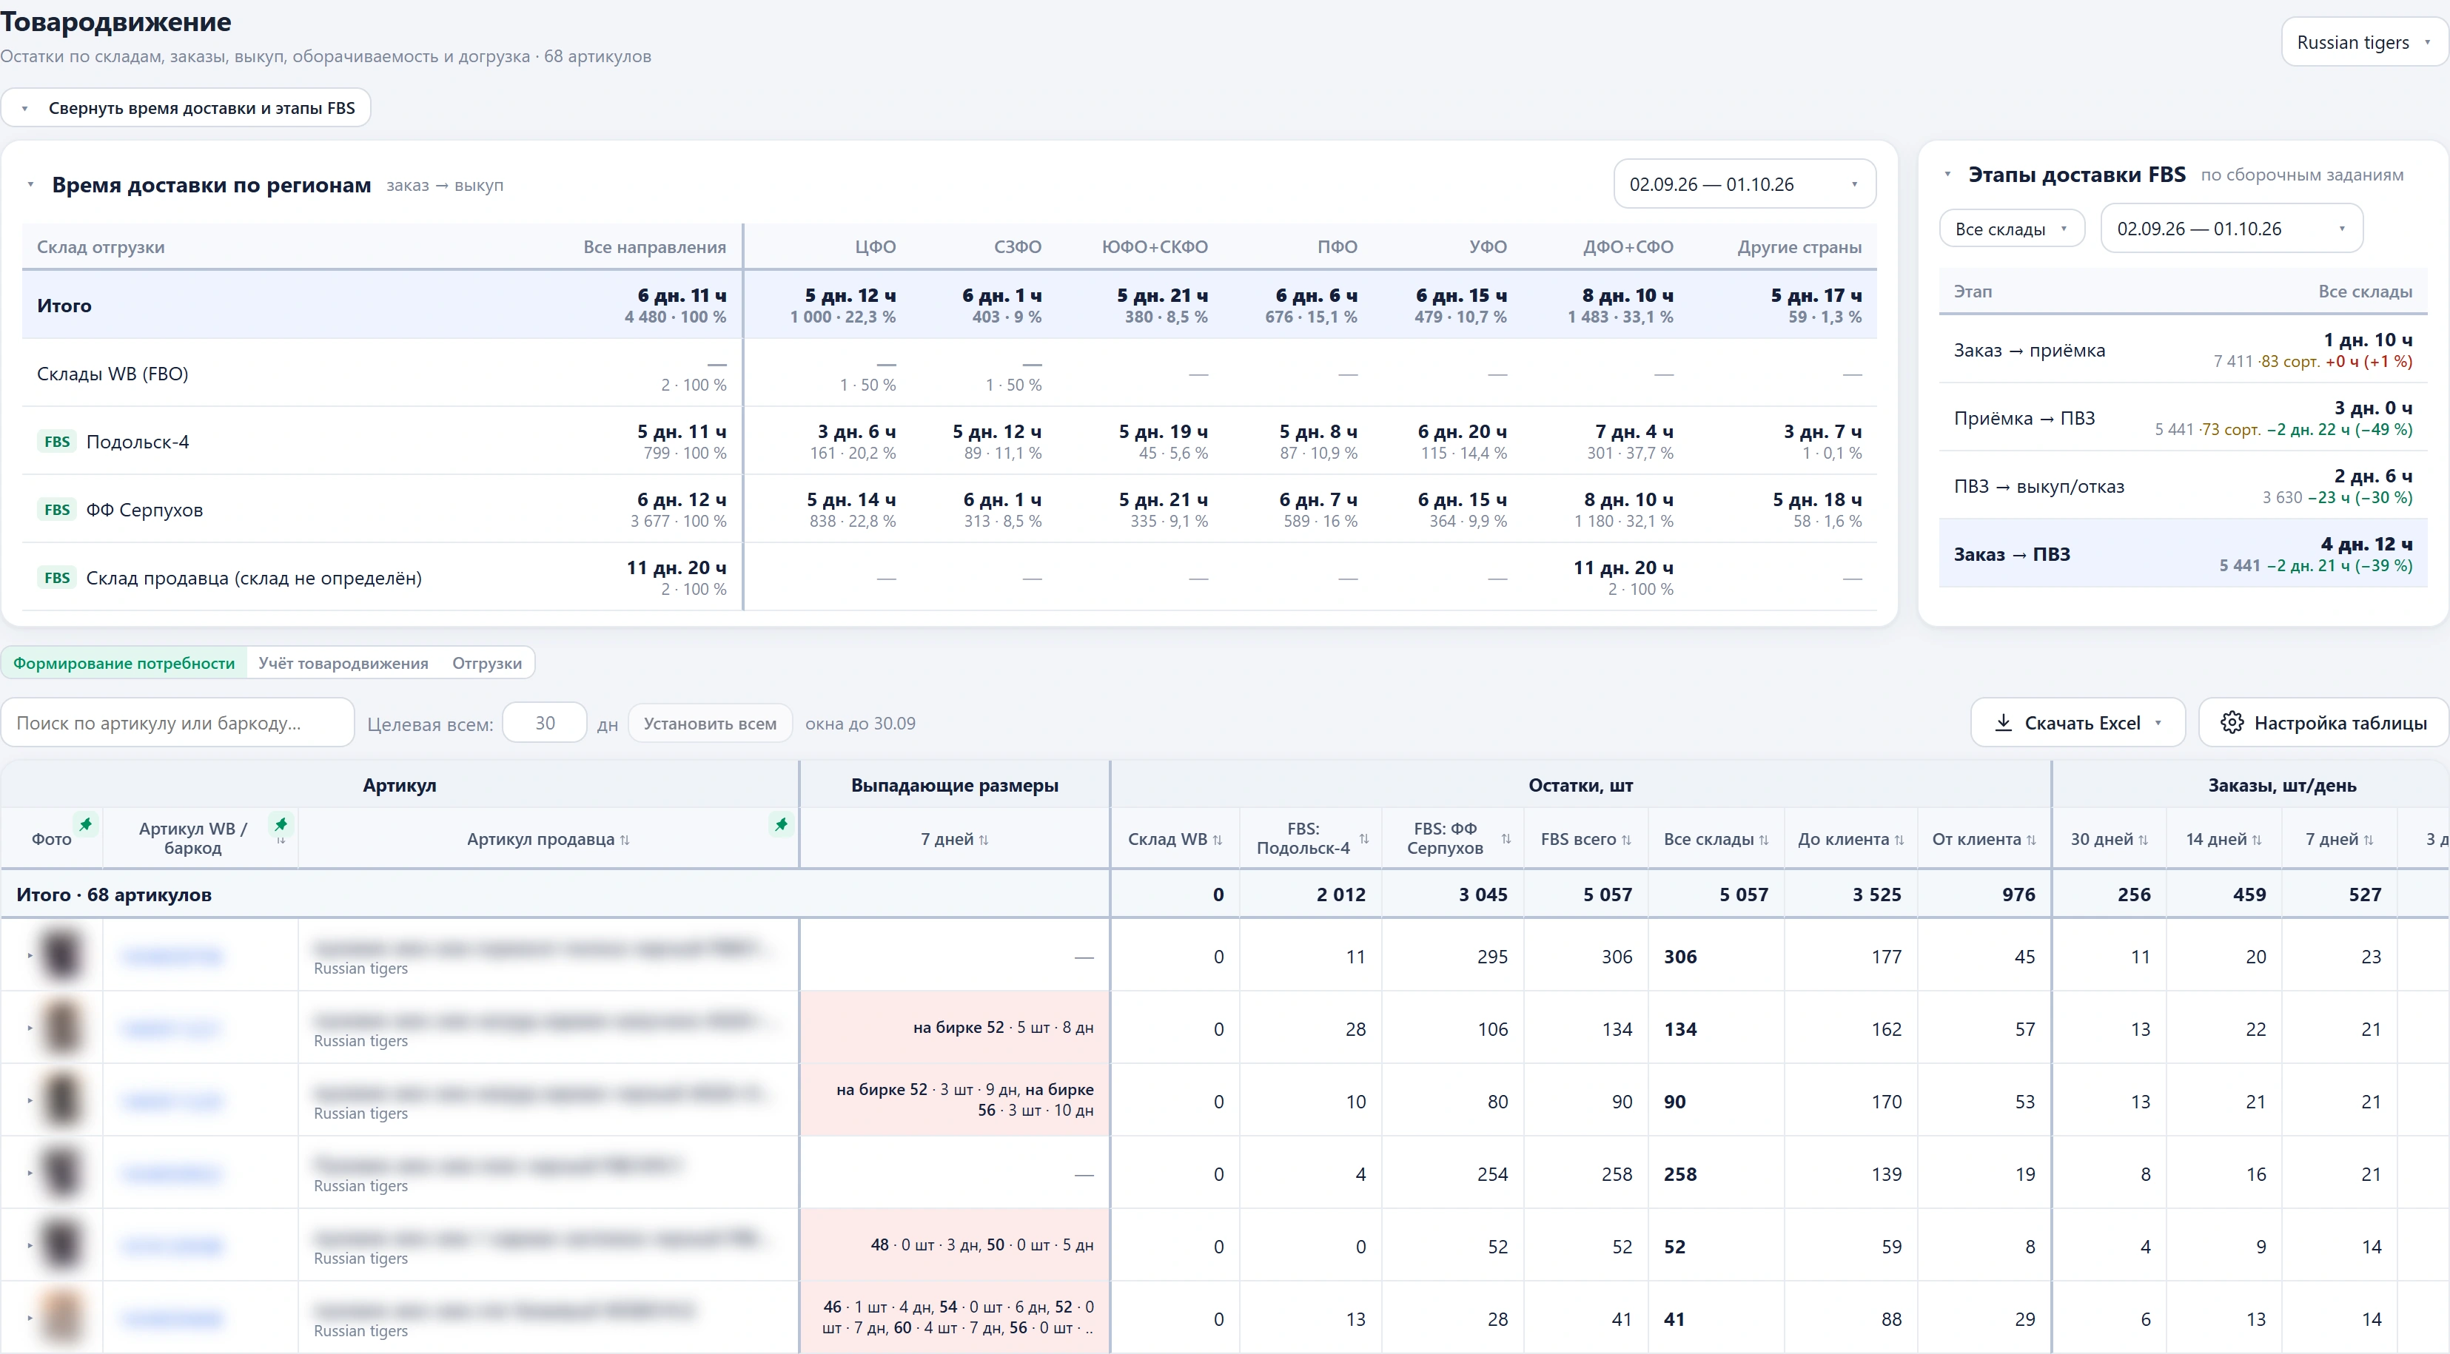Click the Целевая всем days input
Screen dimensions: 2450x1354
[x=545, y=723]
